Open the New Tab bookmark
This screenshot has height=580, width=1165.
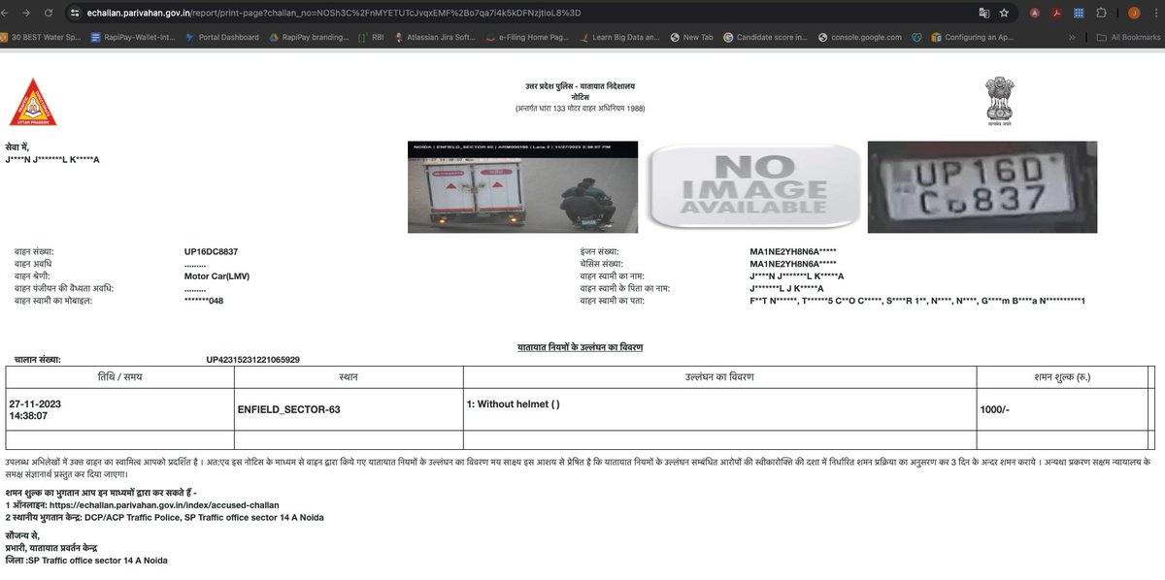point(691,37)
